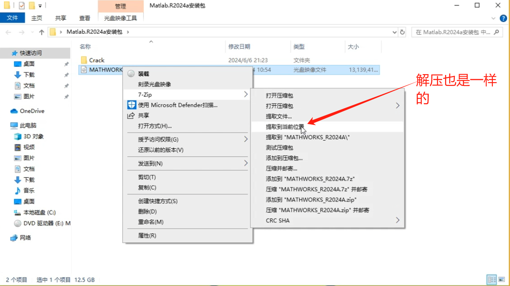The image size is (510, 286).
Task: Open recent locations dropdown beside Forward arrow
Action: click(32, 32)
